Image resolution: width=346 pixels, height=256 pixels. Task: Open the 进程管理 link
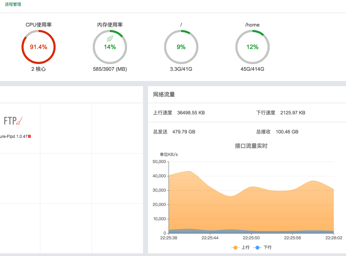click(13, 5)
